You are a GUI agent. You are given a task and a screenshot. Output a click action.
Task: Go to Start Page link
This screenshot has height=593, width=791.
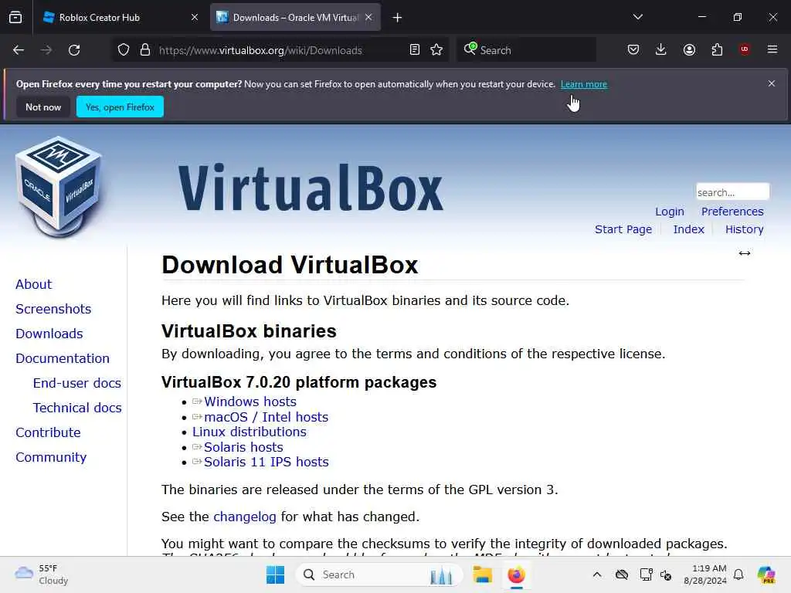(x=623, y=229)
